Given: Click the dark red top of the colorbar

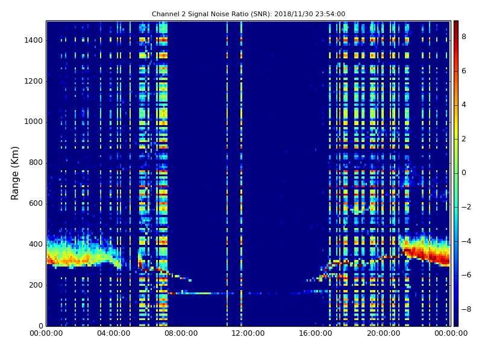Looking at the screenshot, I should 456,26.
